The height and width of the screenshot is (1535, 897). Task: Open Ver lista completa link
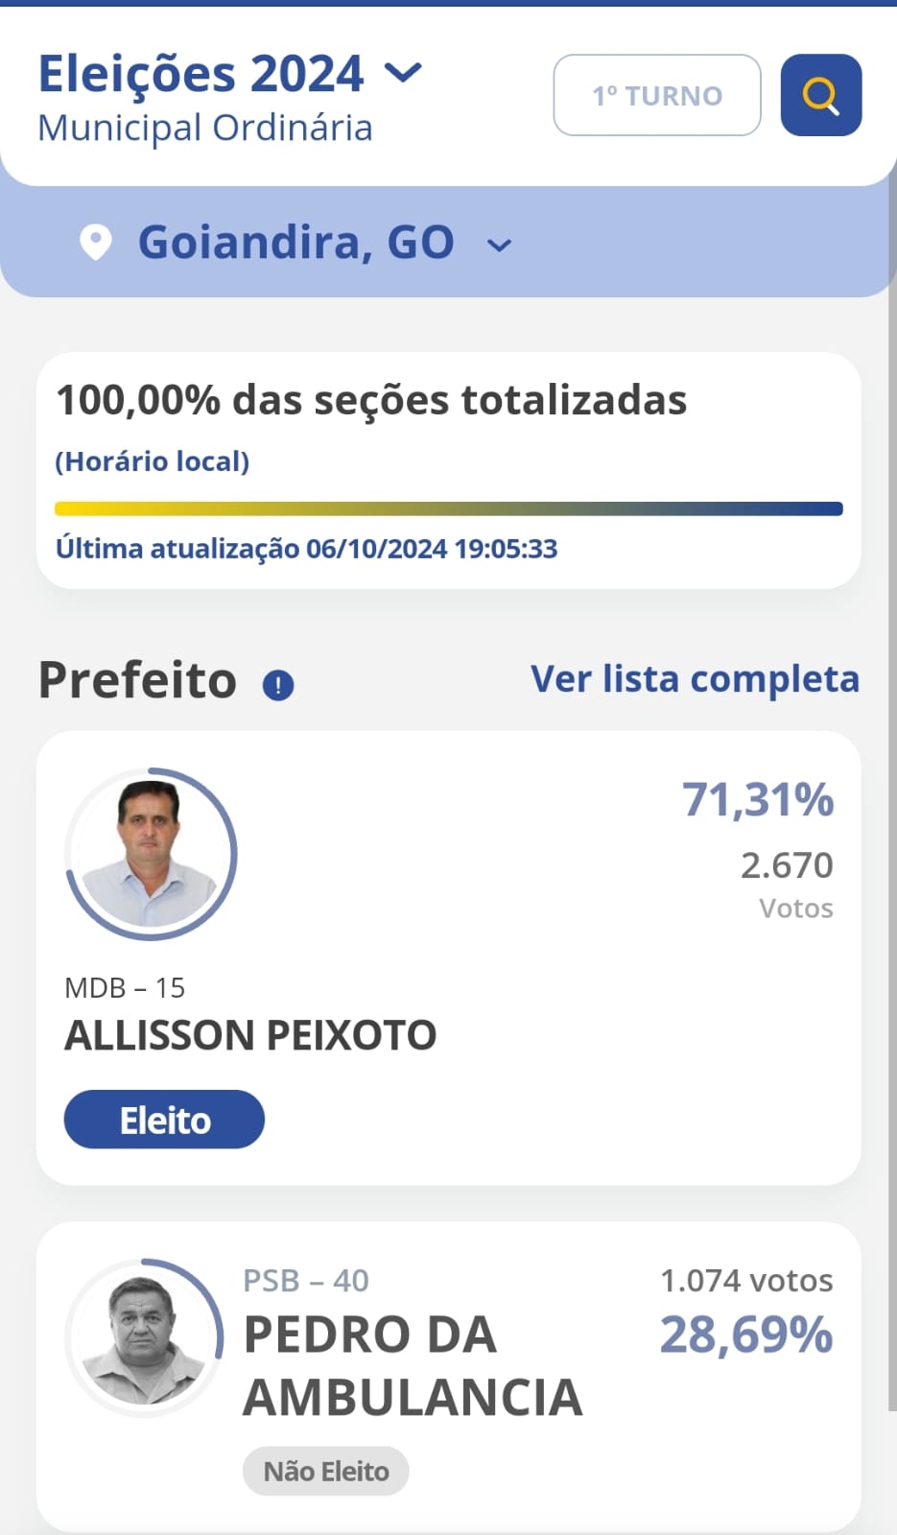coord(695,679)
